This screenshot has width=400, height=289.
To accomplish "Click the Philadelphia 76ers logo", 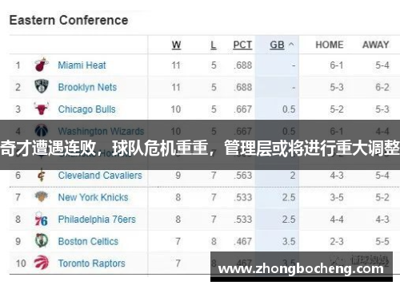I will pyautogui.click(x=42, y=219).
